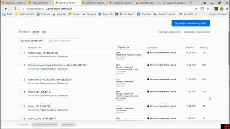The width and height of the screenshot is (230, 129).
Task: Click the page vertical scrollbar
Action: click(229, 48)
